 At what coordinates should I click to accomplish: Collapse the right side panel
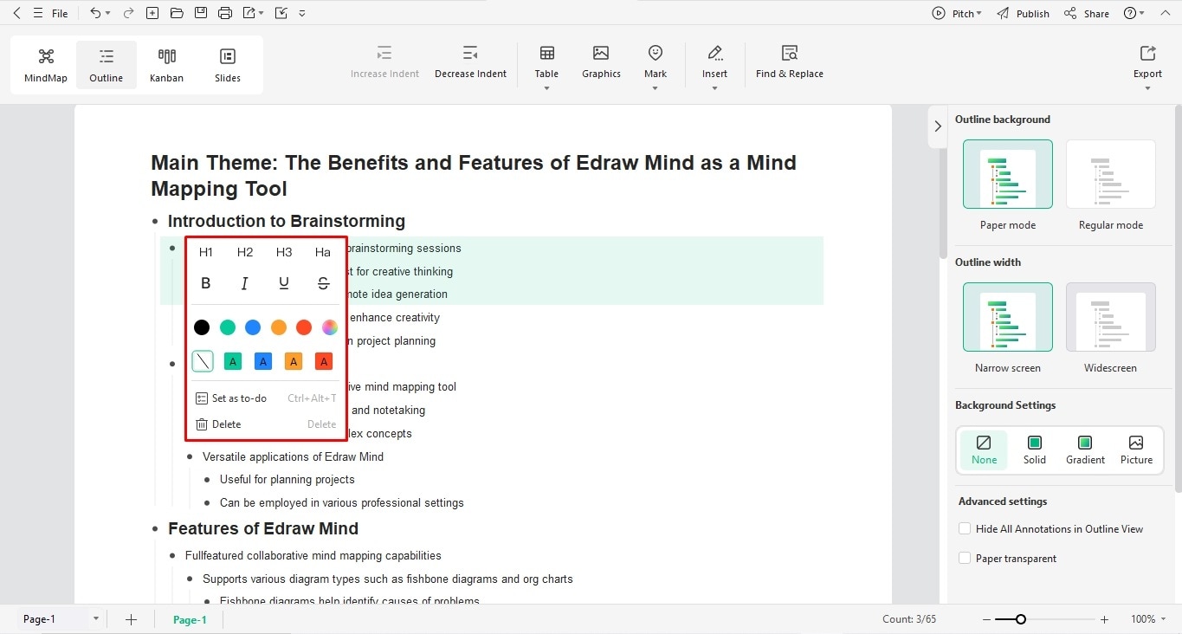point(937,126)
